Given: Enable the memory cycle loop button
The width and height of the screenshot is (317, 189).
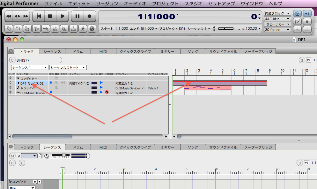Looking at the screenshot, I should click(27, 29).
